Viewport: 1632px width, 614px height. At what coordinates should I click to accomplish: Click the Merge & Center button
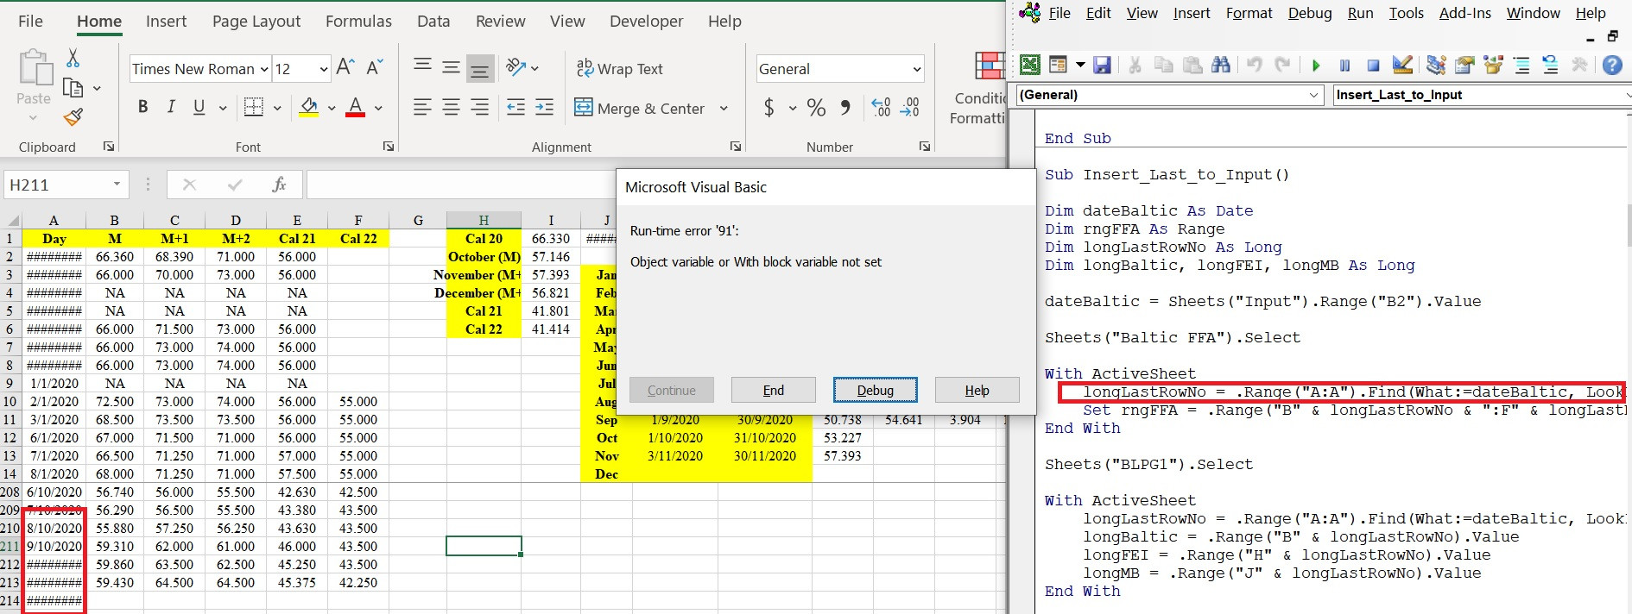pyautogui.click(x=640, y=108)
